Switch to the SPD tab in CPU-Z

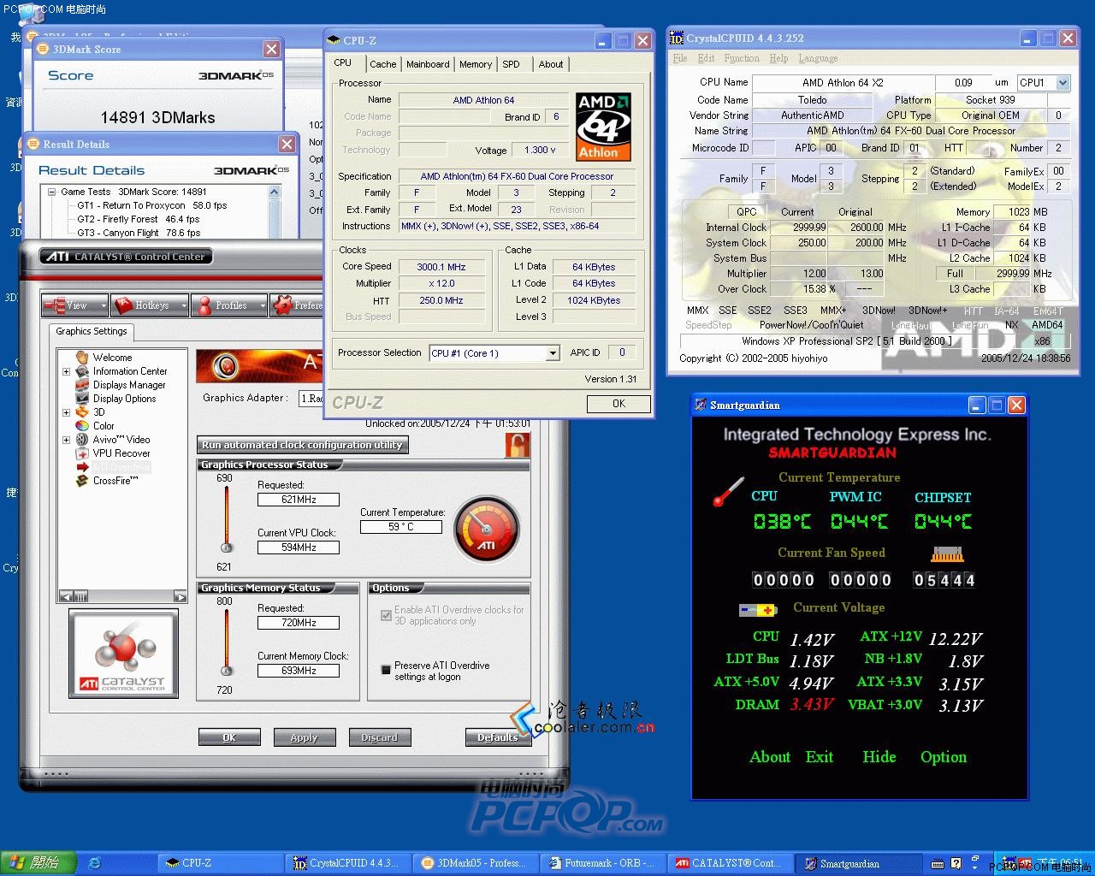[x=512, y=64]
